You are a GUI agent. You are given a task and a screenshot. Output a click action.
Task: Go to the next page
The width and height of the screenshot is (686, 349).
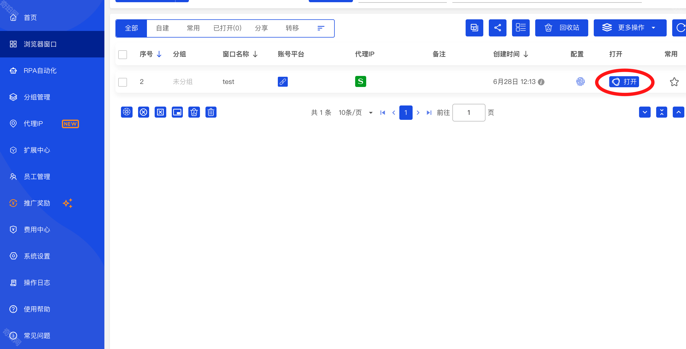click(418, 113)
